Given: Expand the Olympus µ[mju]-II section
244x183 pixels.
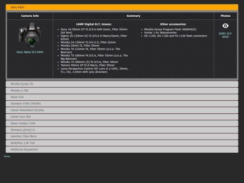Looking at the screenshot, I should coord(122,130).
